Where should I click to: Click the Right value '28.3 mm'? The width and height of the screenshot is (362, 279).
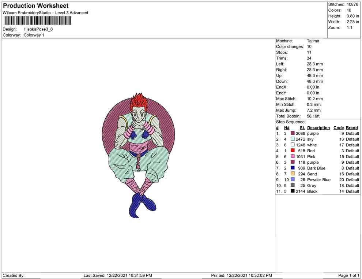point(315,70)
